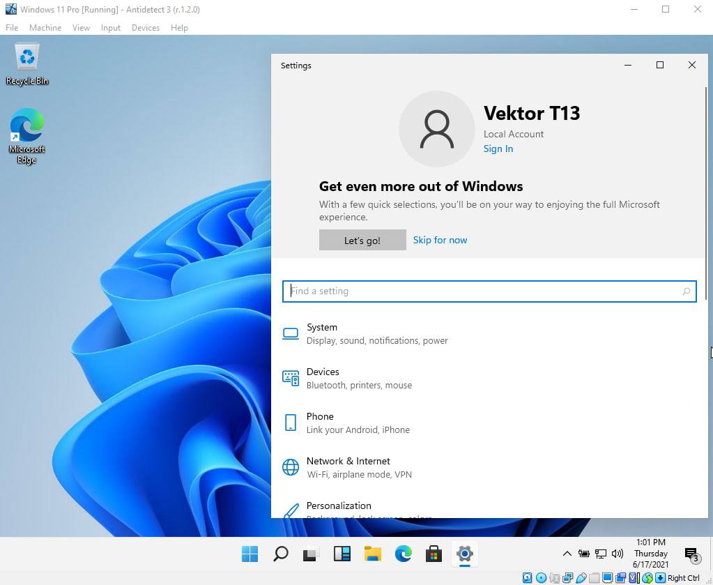Viewport: 713px width, 585px height.
Task: Open taskbar Search
Action: [281, 554]
